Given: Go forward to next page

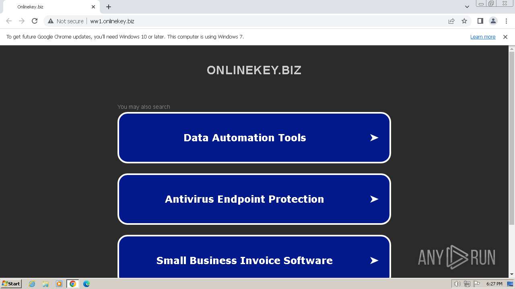Looking at the screenshot, I should [x=22, y=21].
